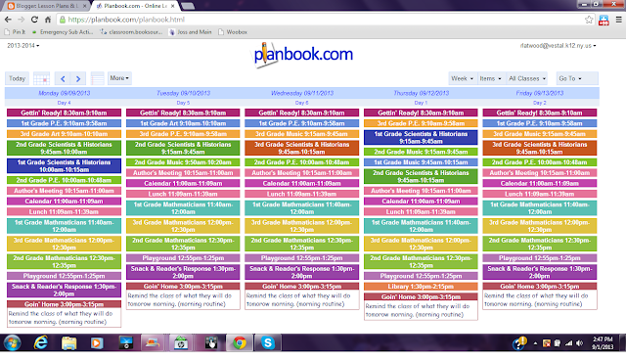Open Skype from the taskbar
626x361 pixels.
click(267, 343)
